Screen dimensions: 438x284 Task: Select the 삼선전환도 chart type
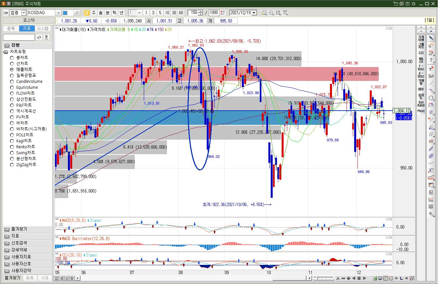click(x=23, y=99)
